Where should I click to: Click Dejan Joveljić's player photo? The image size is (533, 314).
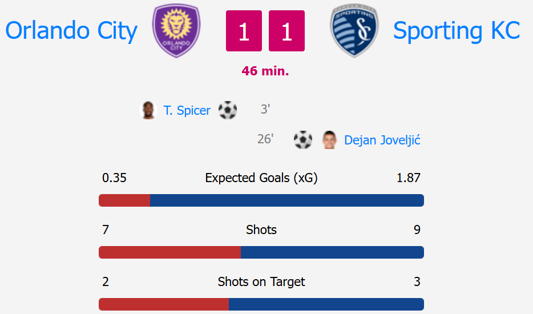click(329, 140)
